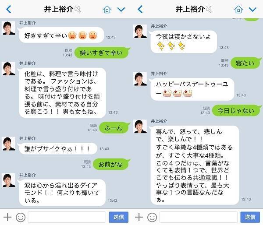This screenshot has height=225, width=263.
Task: Focus the message input field in right chat
Action: click(199, 217)
